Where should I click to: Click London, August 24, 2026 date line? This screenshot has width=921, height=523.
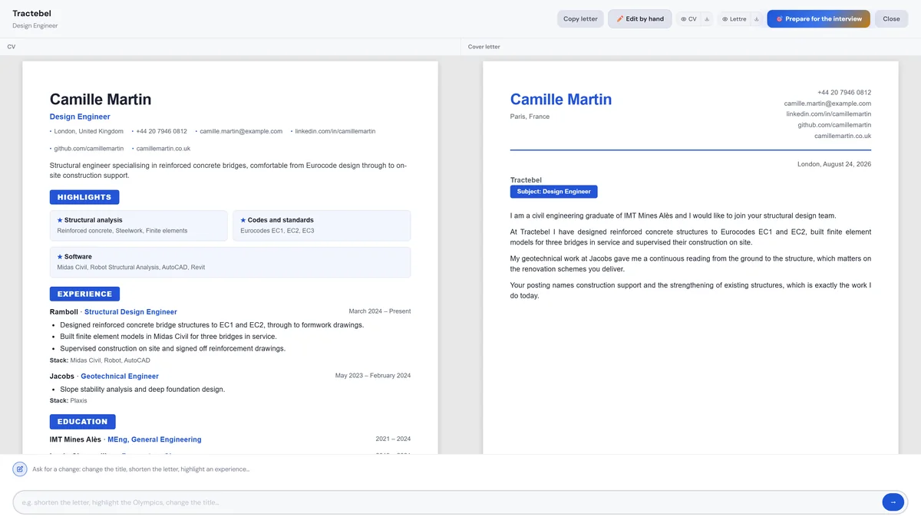point(834,164)
